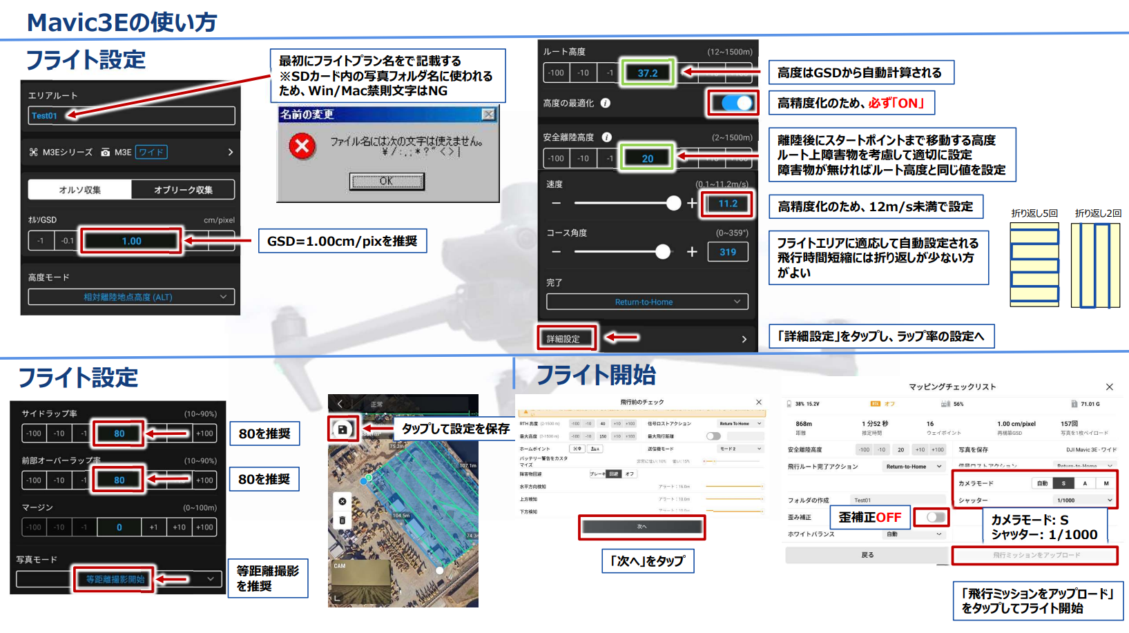Tap the circled X icon on map toolbar
The image size is (1129, 633).
tap(342, 501)
